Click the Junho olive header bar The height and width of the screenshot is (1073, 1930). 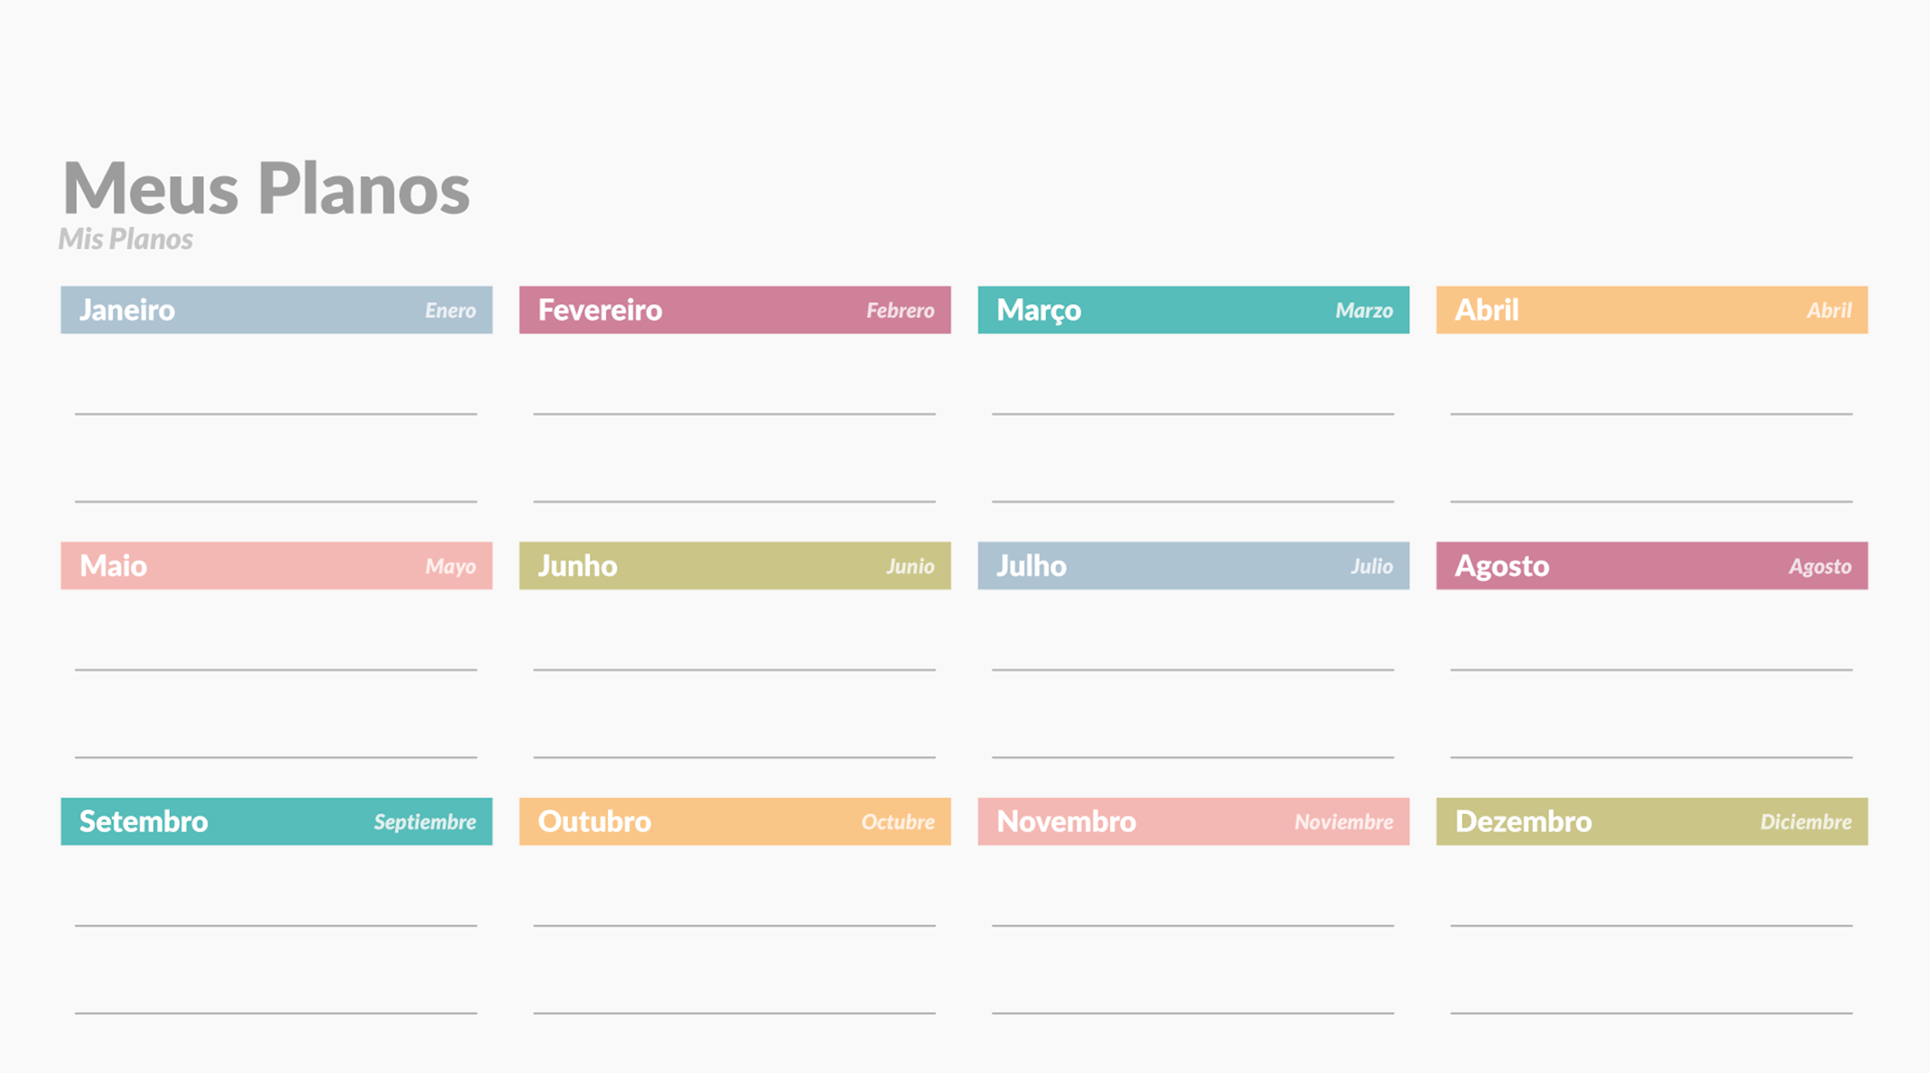coord(733,565)
